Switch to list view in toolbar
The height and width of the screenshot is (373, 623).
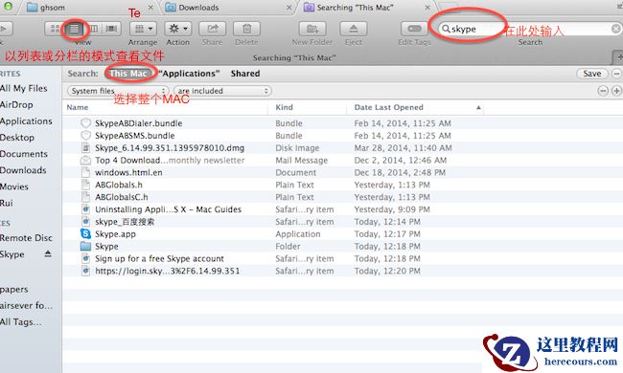click(x=75, y=29)
